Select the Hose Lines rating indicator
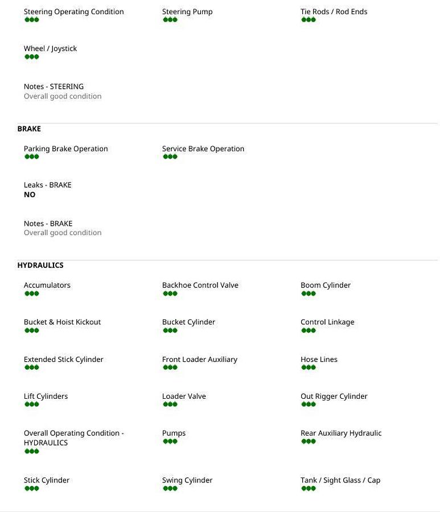 308,368
